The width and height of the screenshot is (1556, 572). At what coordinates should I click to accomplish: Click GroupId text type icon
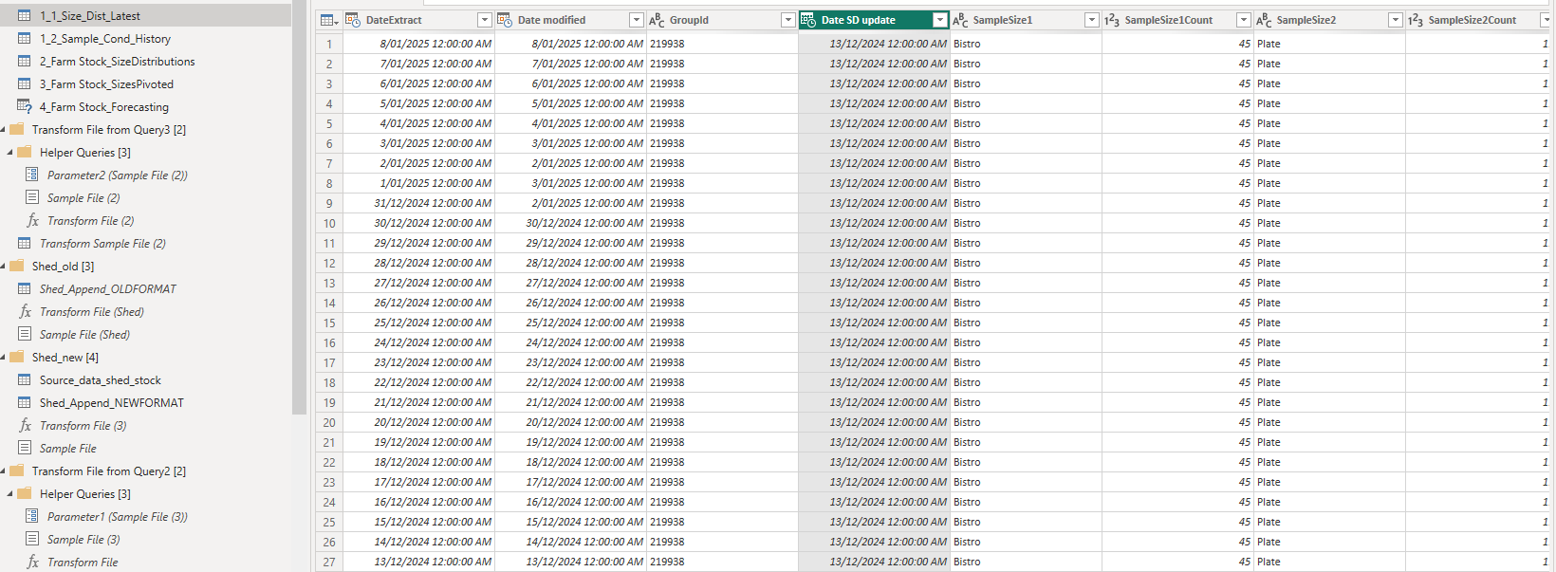pyautogui.click(x=657, y=20)
